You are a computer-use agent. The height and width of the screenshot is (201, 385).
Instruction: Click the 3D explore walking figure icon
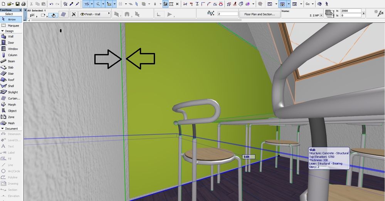pyautogui.click(x=326, y=4)
